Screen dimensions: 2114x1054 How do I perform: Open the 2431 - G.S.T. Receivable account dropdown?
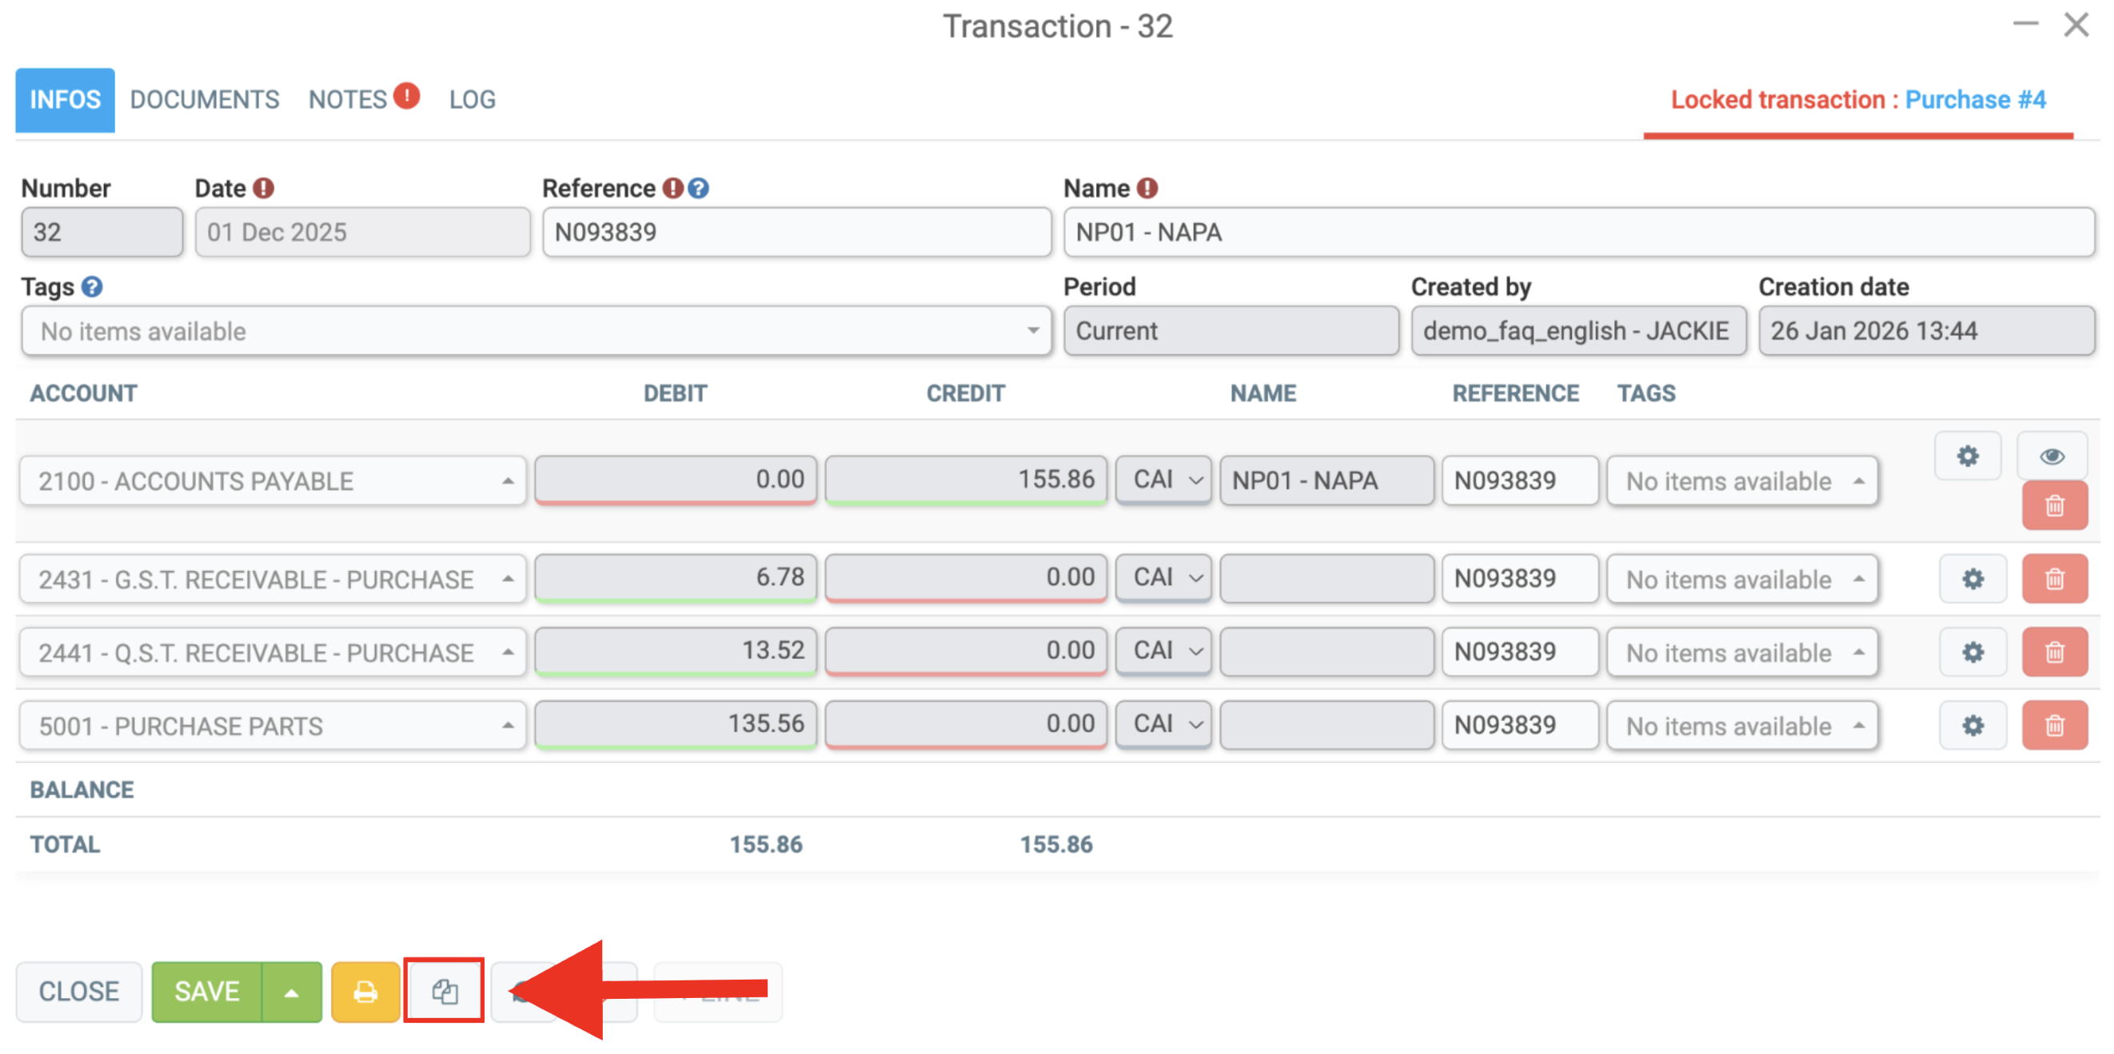tap(273, 579)
